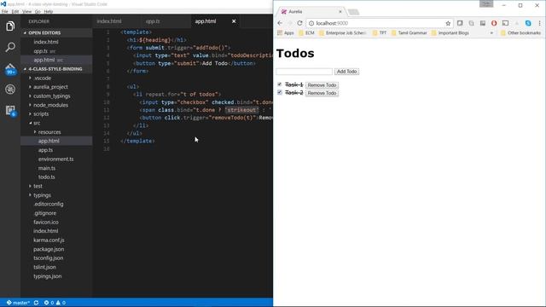Open todo.ts in the src folder

coord(47,177)
